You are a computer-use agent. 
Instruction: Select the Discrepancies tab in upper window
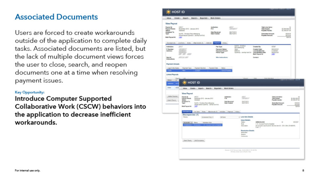click(171, 43)
